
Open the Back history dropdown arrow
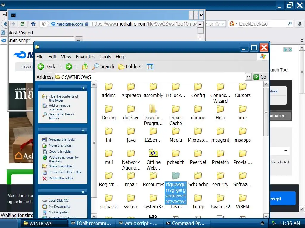click(x=60, y=66)
